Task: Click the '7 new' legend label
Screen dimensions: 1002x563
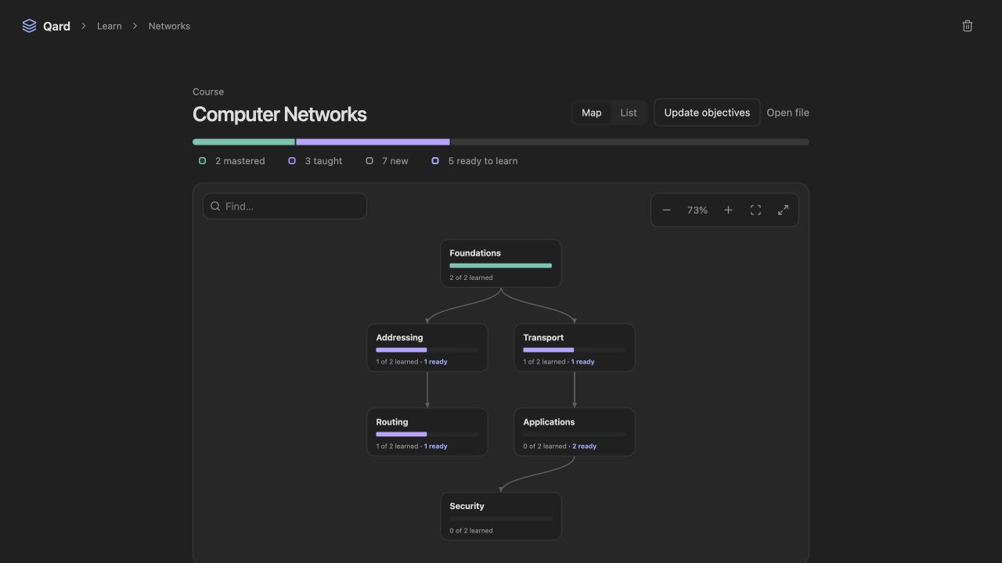Action: click(x=395, y=161)
